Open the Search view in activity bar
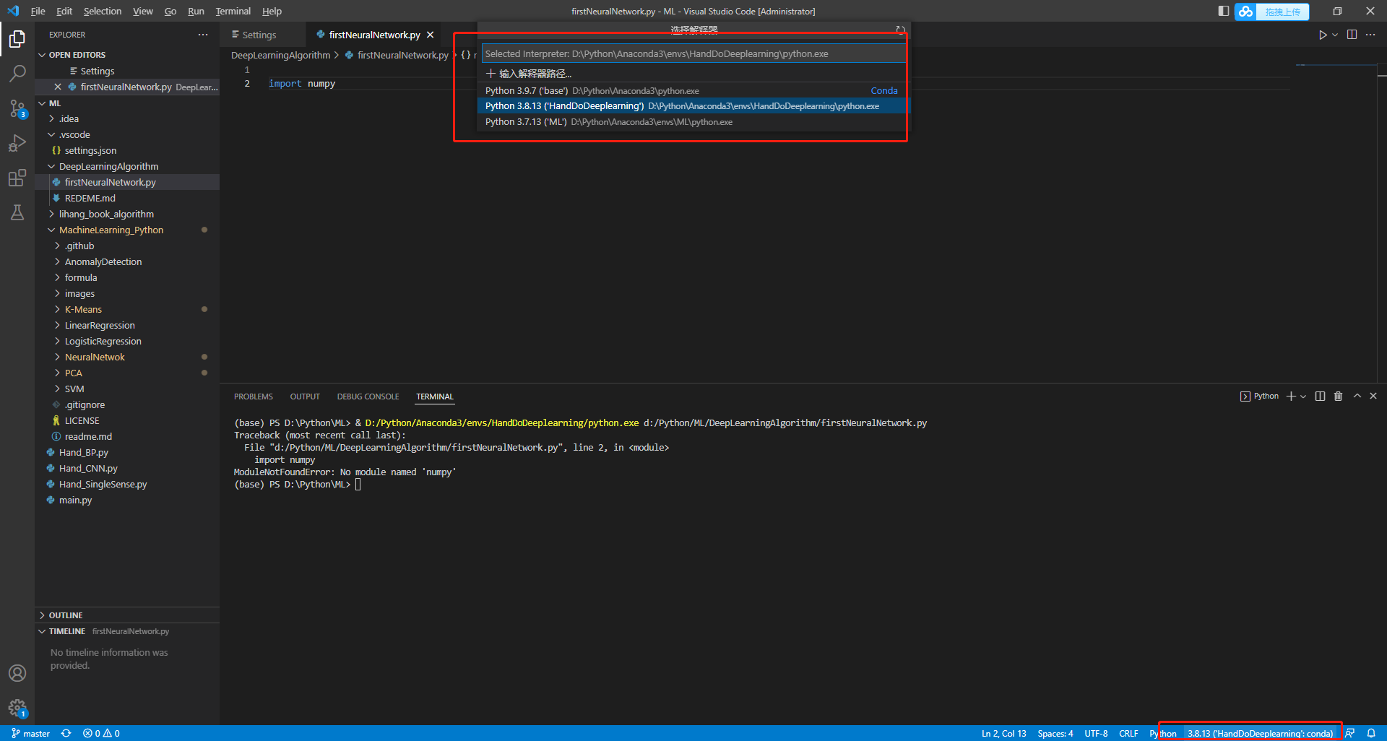Image resolution: width=1387 pixels, height=741 pixels. (x=17, y=73)
